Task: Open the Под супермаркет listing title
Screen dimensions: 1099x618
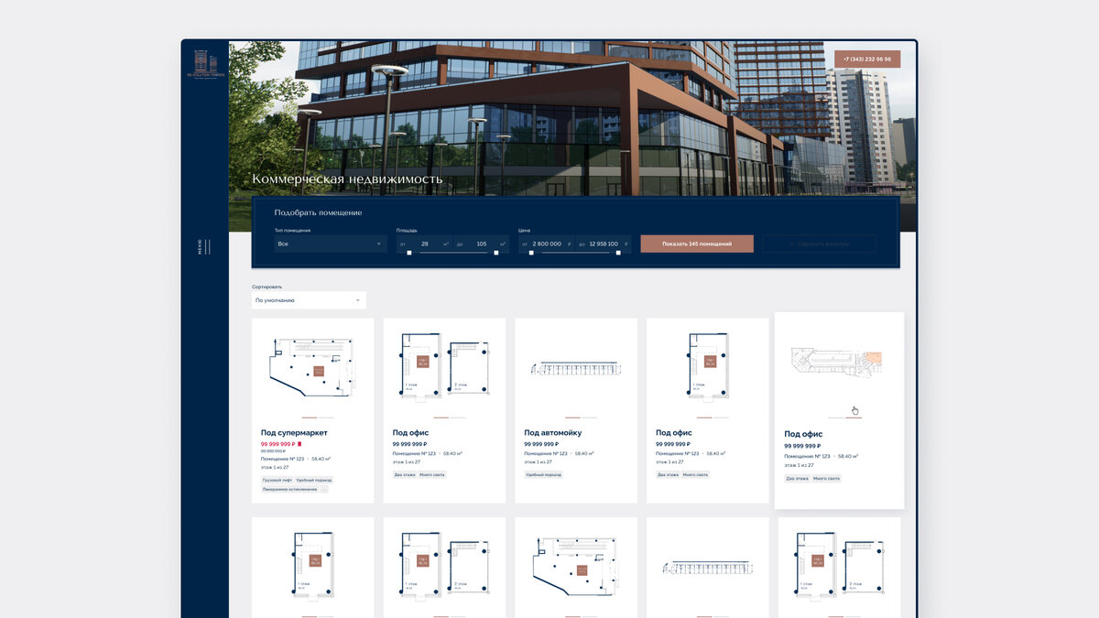Action: point(294,432)
